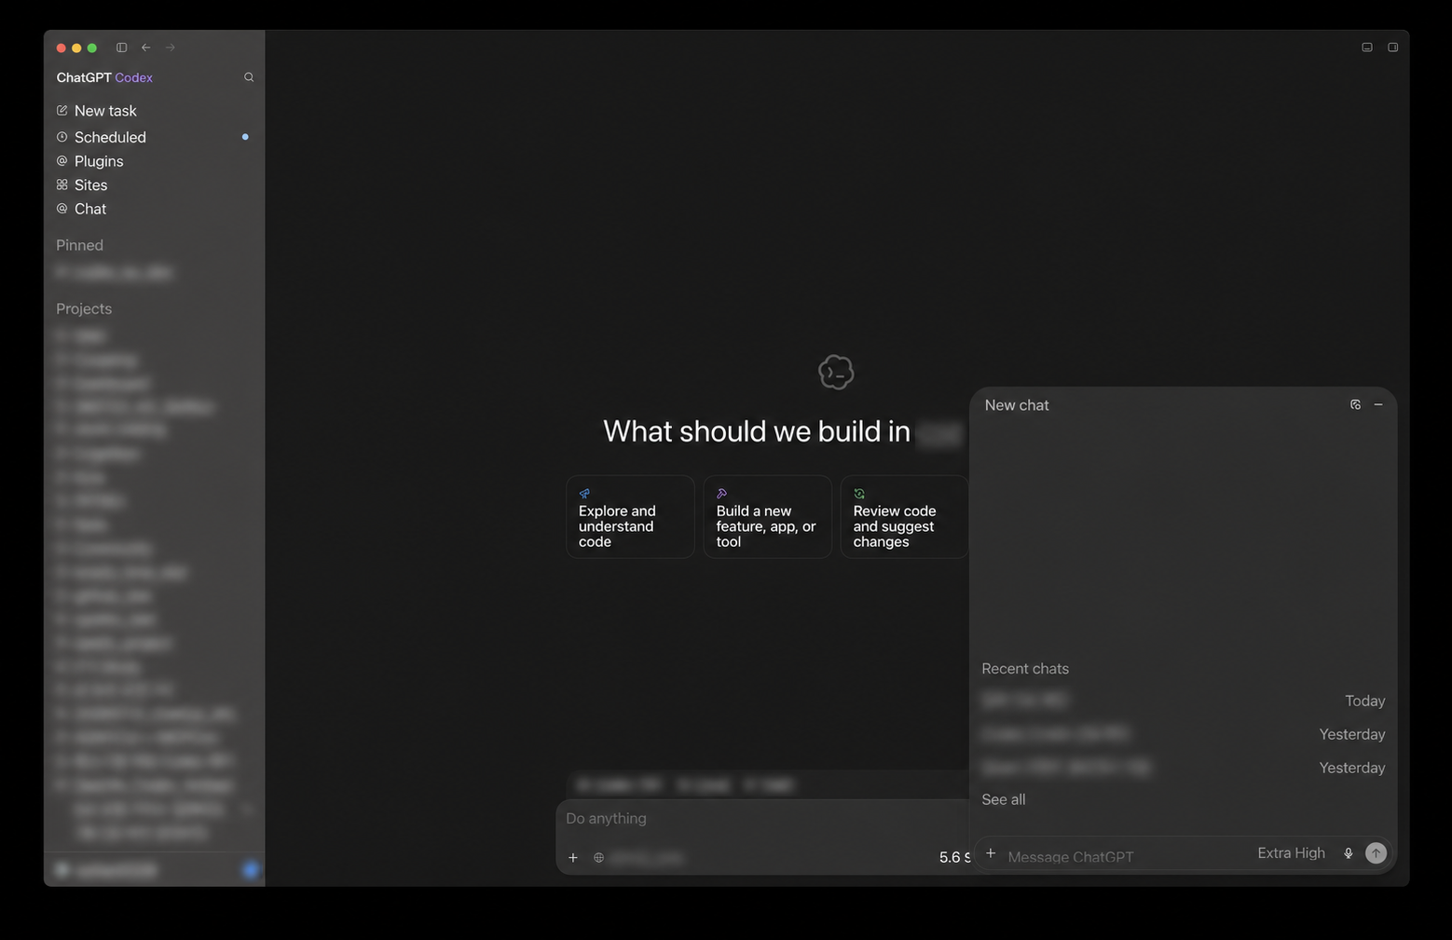Click the globe icon in the composer

[x=599, y=858]
